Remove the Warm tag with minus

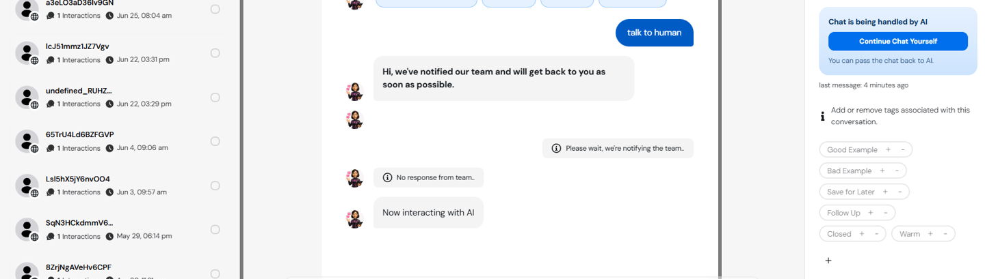[945, 234]
